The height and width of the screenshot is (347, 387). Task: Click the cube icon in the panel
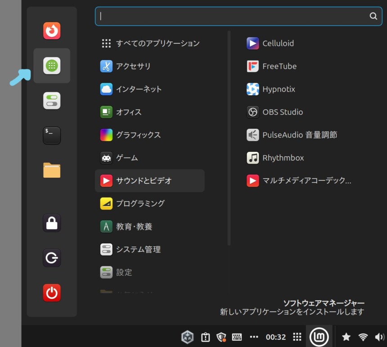coord(188,337)
